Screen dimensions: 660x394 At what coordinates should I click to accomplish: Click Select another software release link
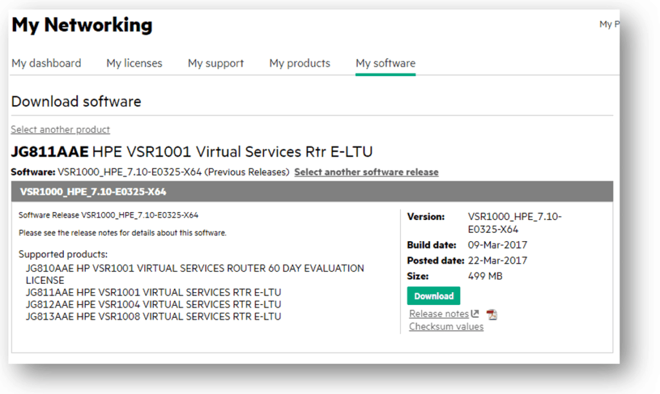pyautogui.click(x=366, y=172)
